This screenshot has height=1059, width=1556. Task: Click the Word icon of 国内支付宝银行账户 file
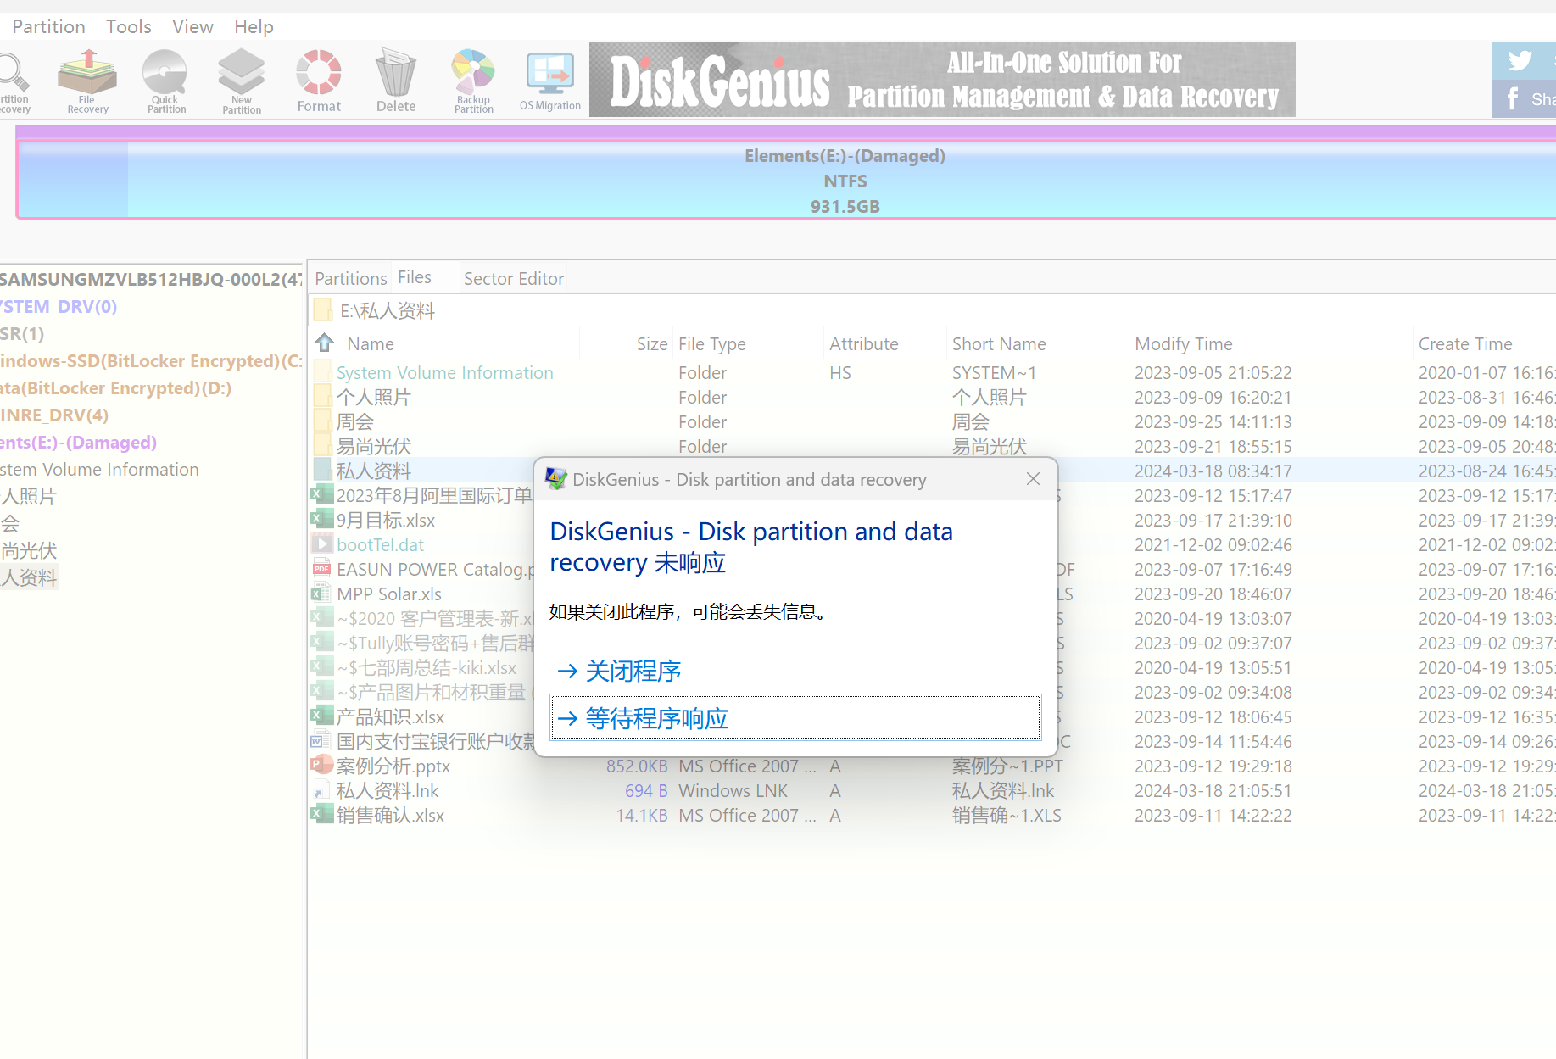321,740
